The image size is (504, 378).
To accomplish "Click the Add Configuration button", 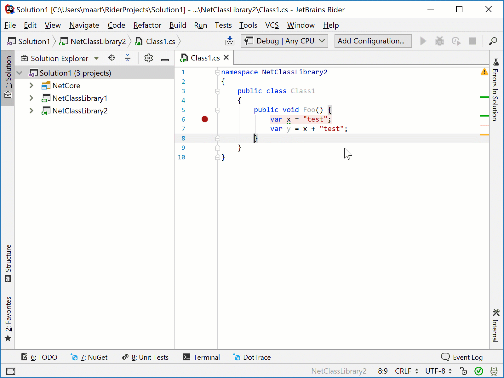I will point(373,41).
